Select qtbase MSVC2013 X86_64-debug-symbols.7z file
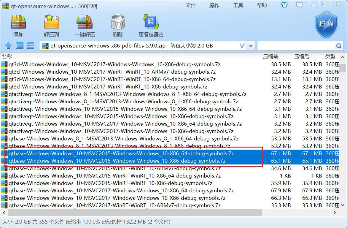 pyautogui.click(x=170, y=139)
